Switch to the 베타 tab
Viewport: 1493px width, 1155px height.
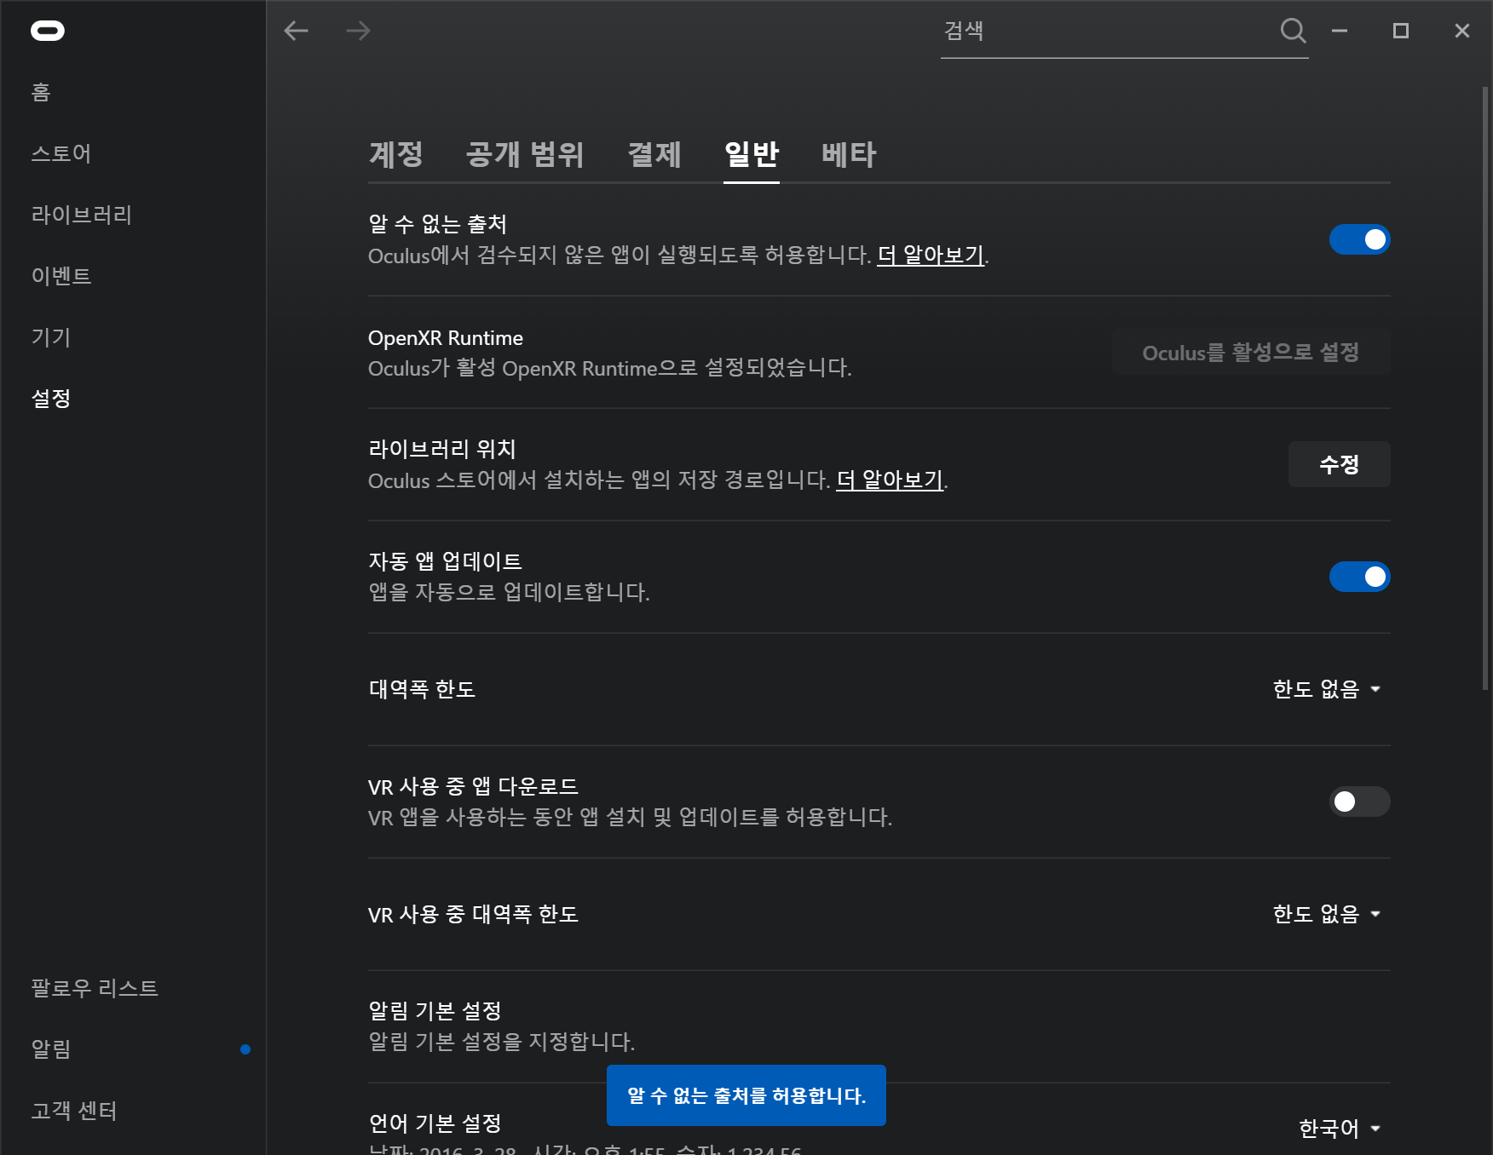click(x=849, y=154)
